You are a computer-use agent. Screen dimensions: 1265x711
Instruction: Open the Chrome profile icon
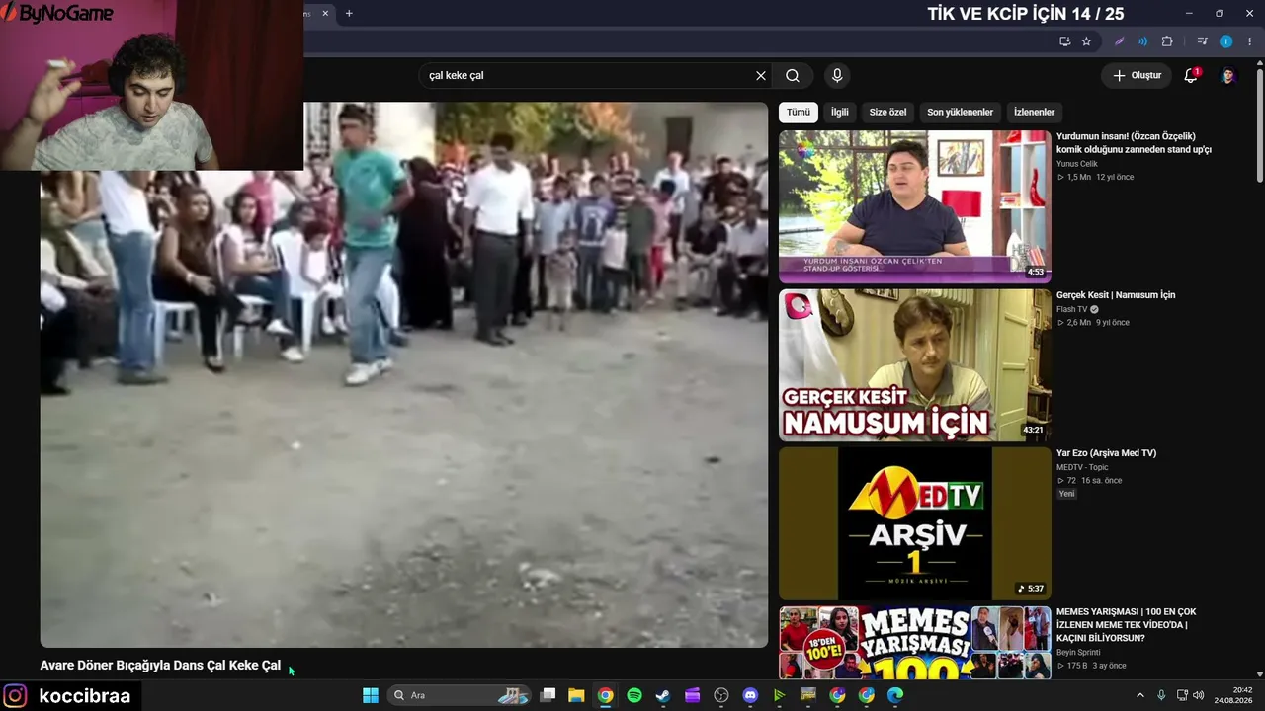[x=1225, y=41]
